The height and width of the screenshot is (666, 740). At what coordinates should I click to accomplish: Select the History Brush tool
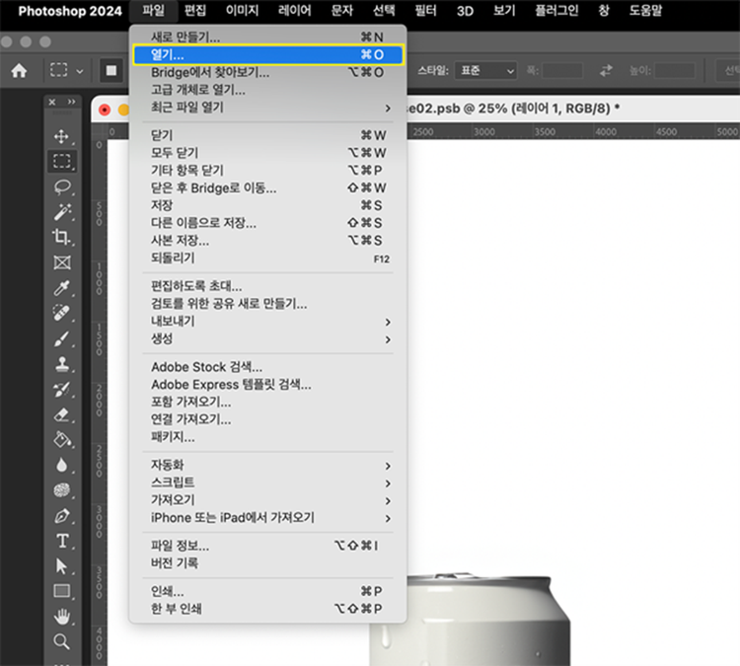(x=62, y=390)
